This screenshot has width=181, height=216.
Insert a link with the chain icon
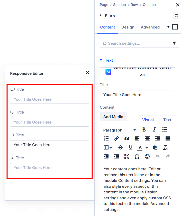pyautogui.click(x=116, y=138)
